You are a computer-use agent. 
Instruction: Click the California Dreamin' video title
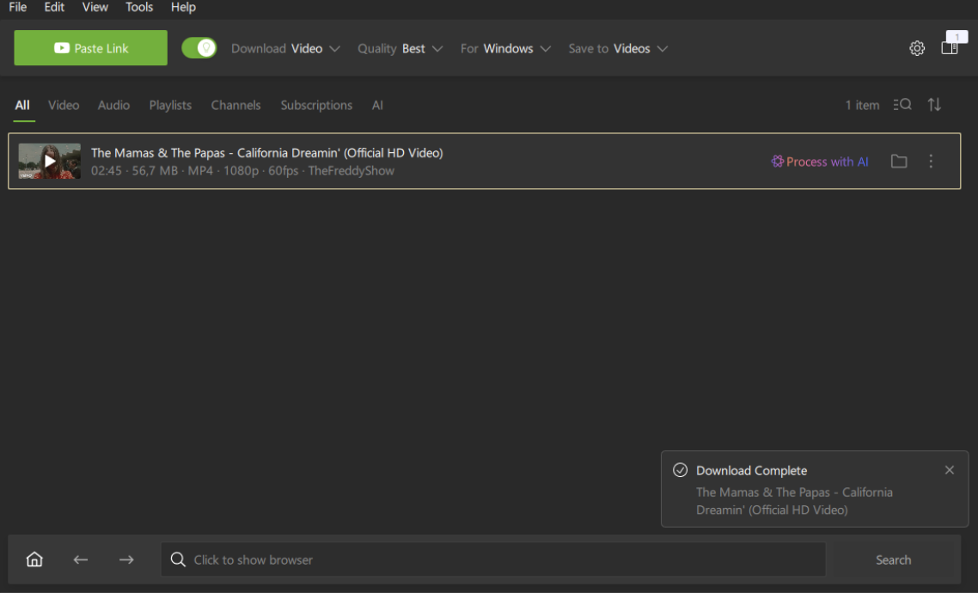(x=267, y=153)
